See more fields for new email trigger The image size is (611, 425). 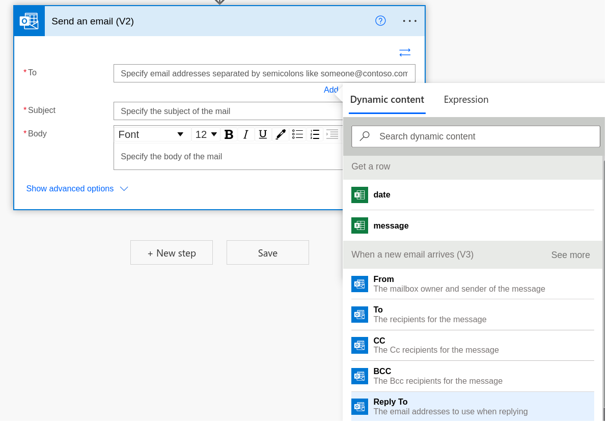coord(570,255)
